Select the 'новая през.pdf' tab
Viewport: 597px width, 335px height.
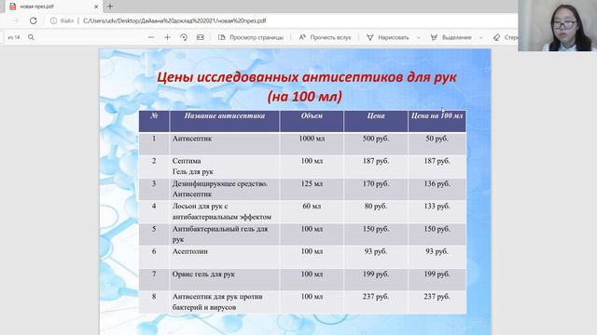(53, 7)
